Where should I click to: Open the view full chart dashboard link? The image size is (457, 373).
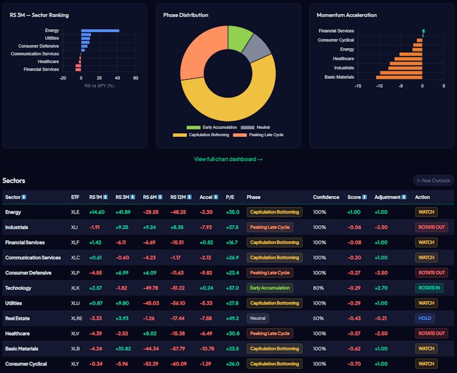tap(228, 159)
